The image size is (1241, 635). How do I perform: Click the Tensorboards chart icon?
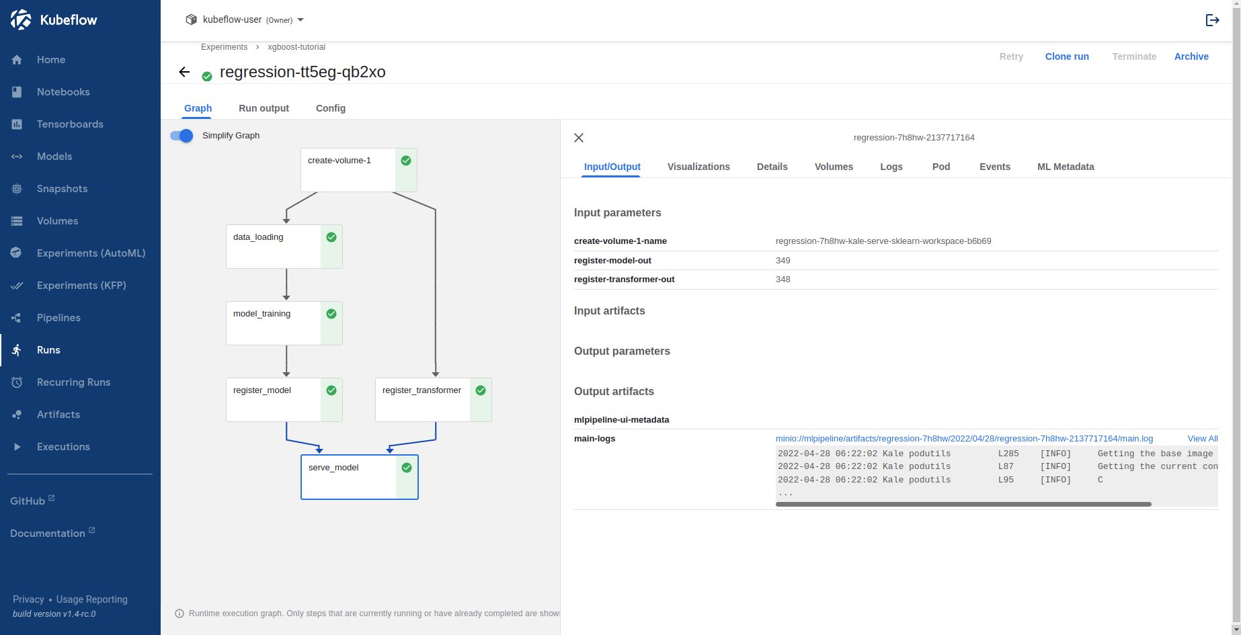pos(17,124)
